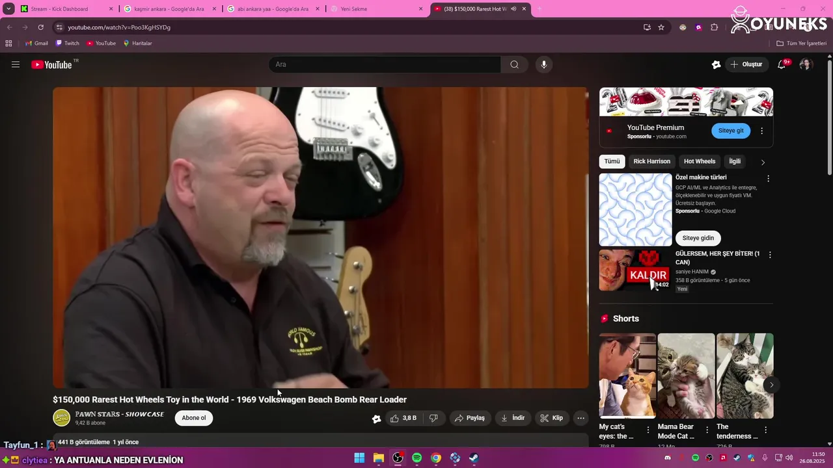
Task: Open options for Özel makine türleri ad
Action: pyautogui.click(x=768, y=178)
